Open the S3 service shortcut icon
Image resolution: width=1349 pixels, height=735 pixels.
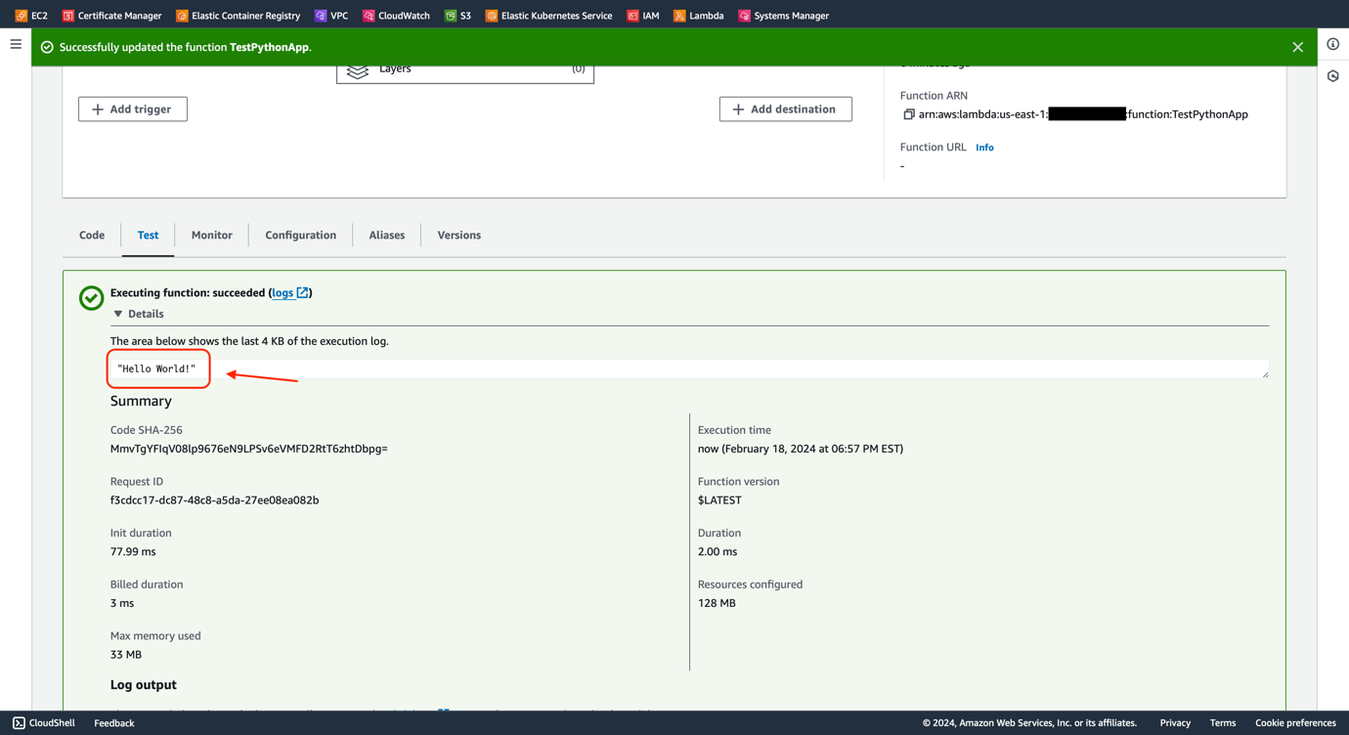point(450,16)
